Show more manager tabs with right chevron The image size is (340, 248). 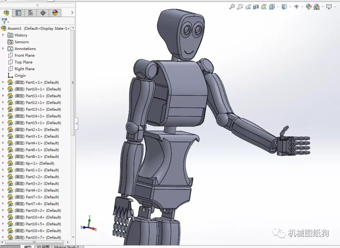(72, 13)
